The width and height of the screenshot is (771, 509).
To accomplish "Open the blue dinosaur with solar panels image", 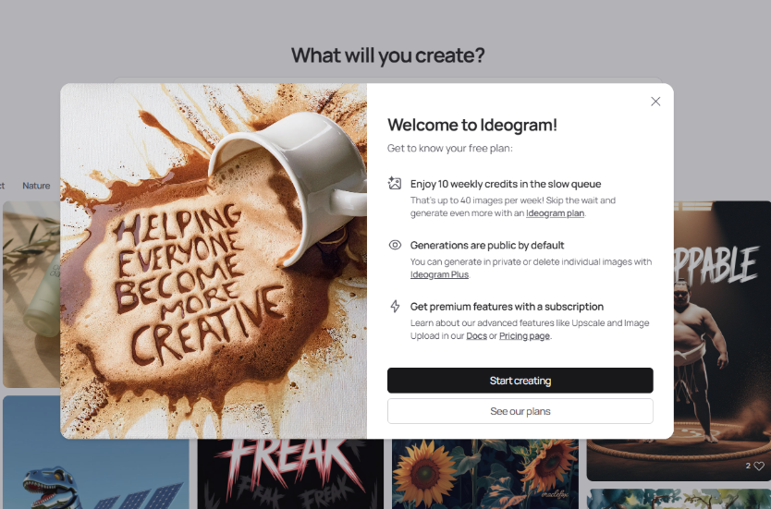I will click(x=96, y=453).
